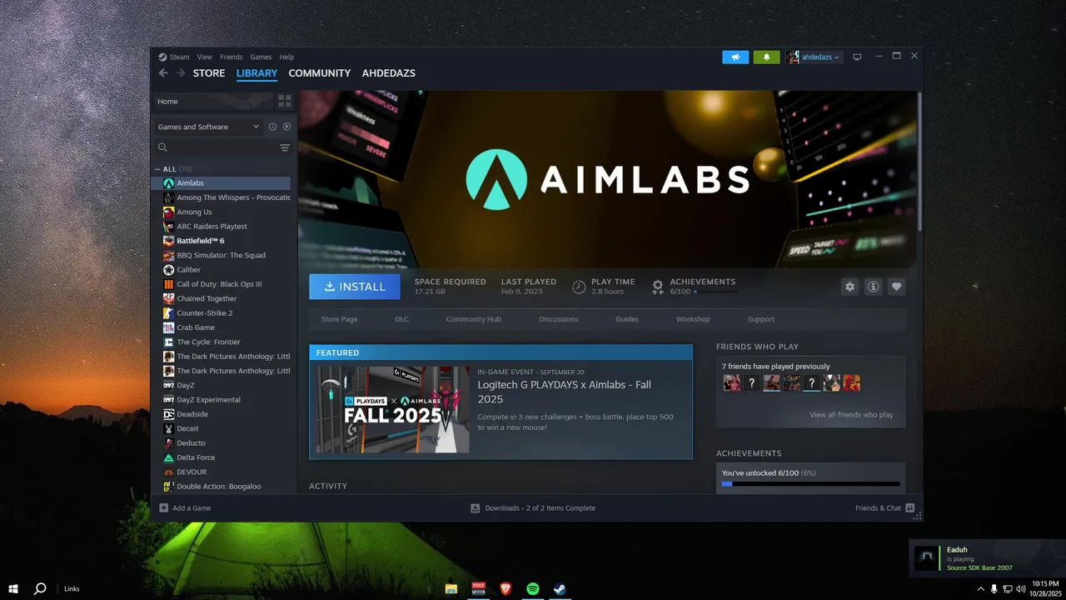1066x600 pixels.
Task: Click the main page vertical scrollbar
Action: click(x=919, y=162)
